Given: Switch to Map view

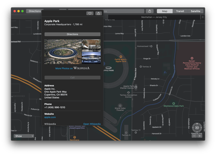Looking at the screenshot, I should pos(165,11).
